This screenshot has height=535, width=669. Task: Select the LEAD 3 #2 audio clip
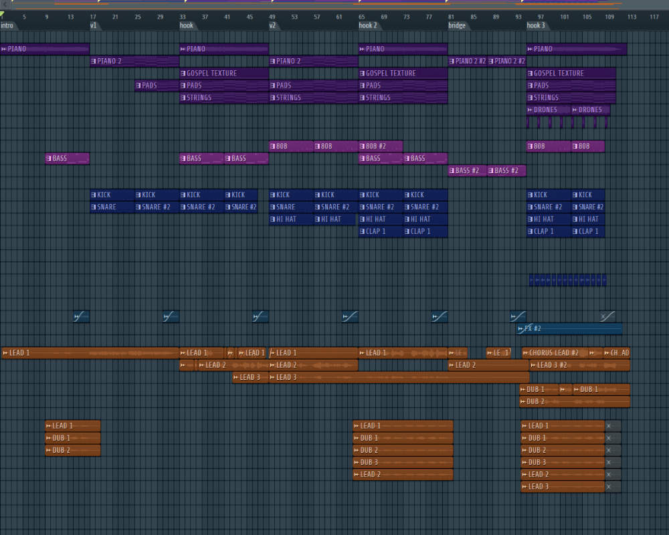[x=579, y=365]
